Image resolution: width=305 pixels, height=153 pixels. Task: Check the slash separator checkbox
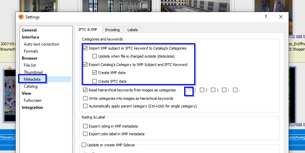pos(202,90)
